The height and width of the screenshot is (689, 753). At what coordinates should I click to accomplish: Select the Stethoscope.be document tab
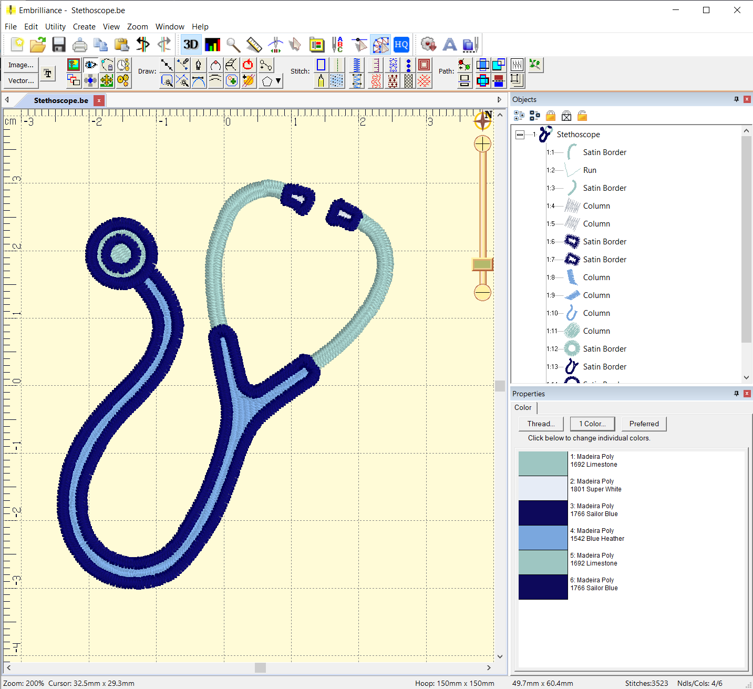point(61,100)
